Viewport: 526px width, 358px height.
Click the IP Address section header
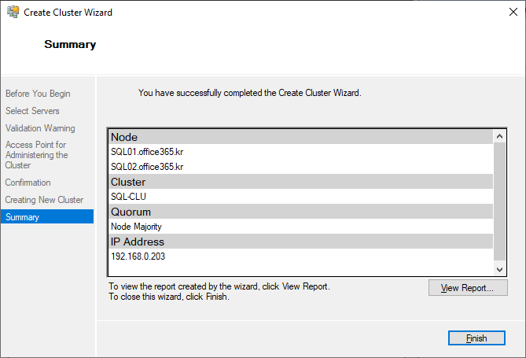coord(301,242)
